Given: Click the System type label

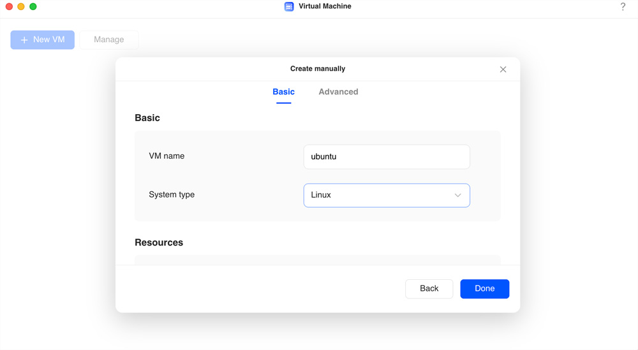Looking at the screenshot, I should coord(172,194).
